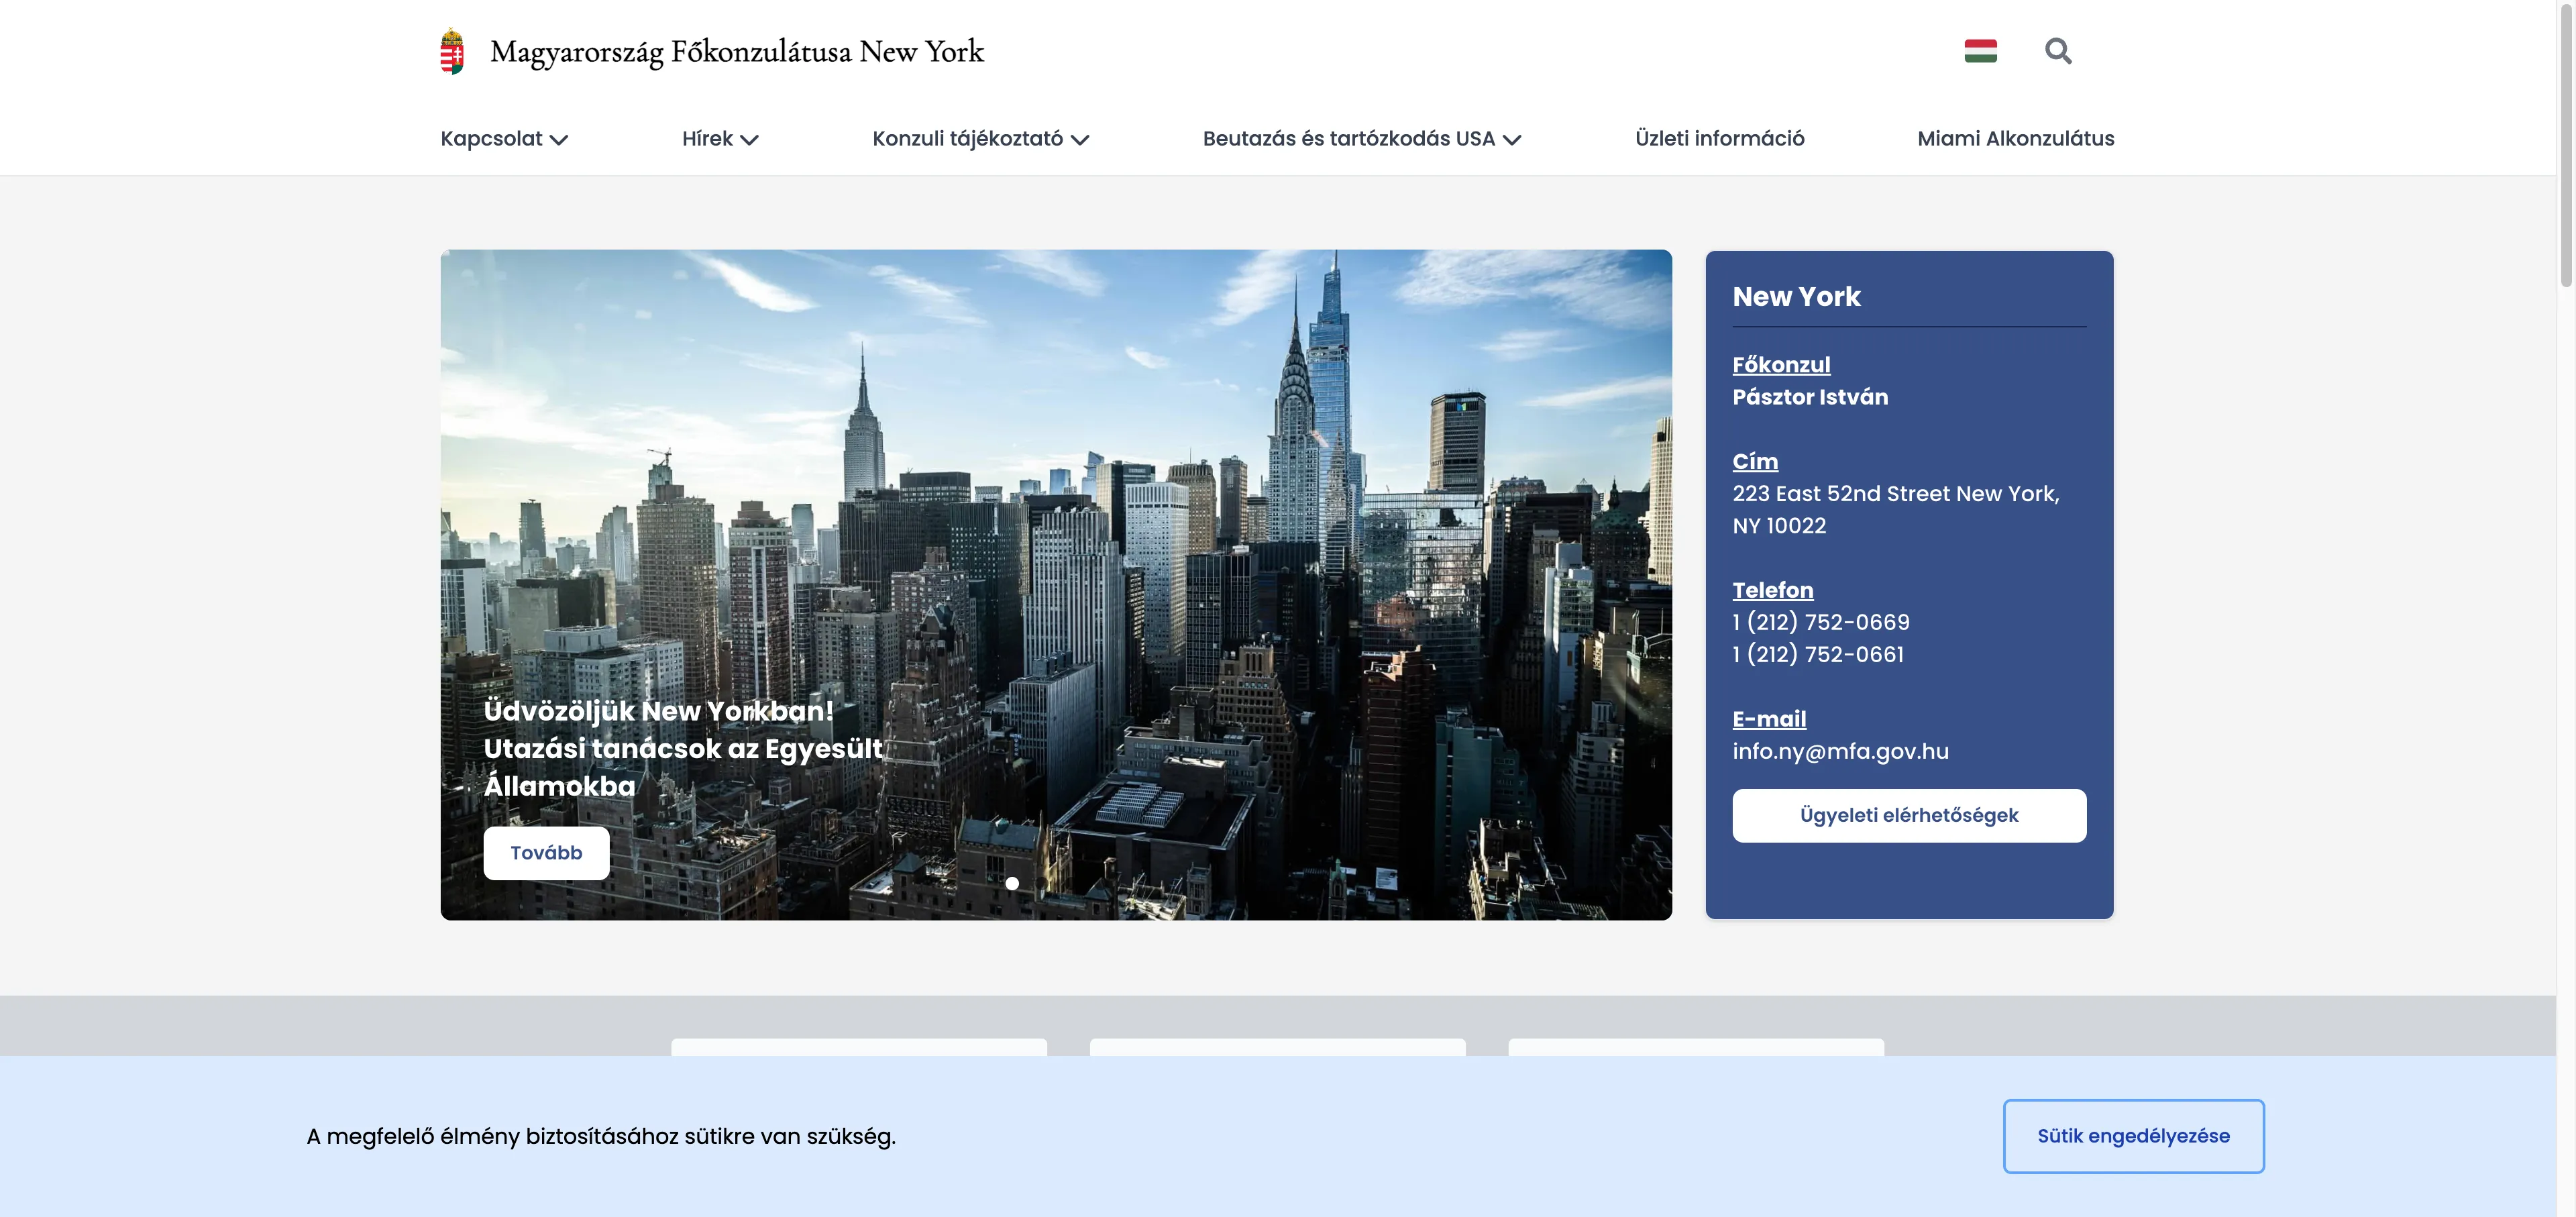This screenshot has height=1217, width=2576.
Task: Click the address 223 East 52nd Street
Action: point(1895,509)
